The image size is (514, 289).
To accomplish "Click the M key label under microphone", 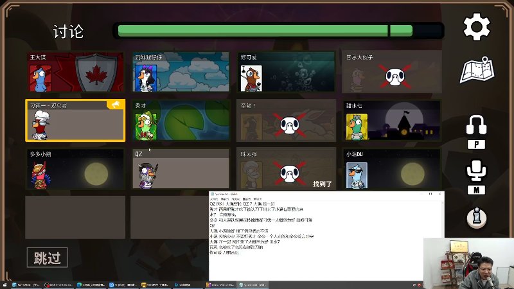I will coord(476,190).
